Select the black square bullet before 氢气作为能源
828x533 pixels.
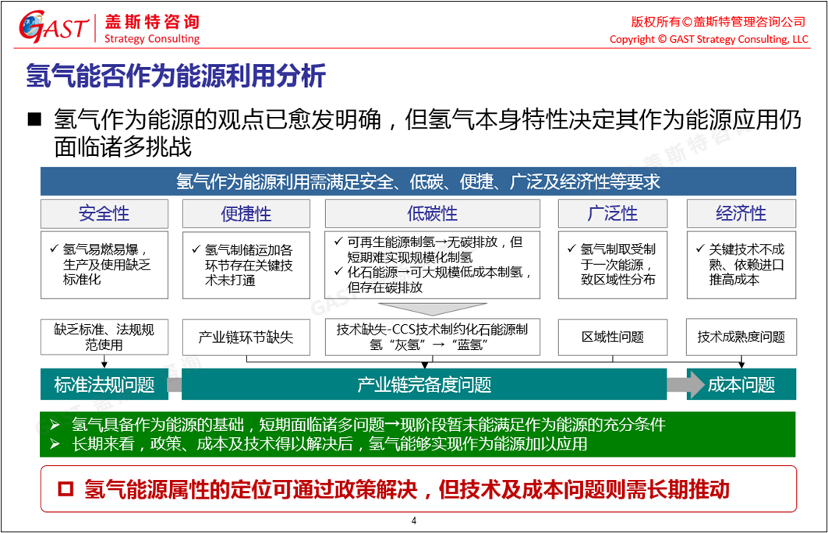(x=34, y=119)
